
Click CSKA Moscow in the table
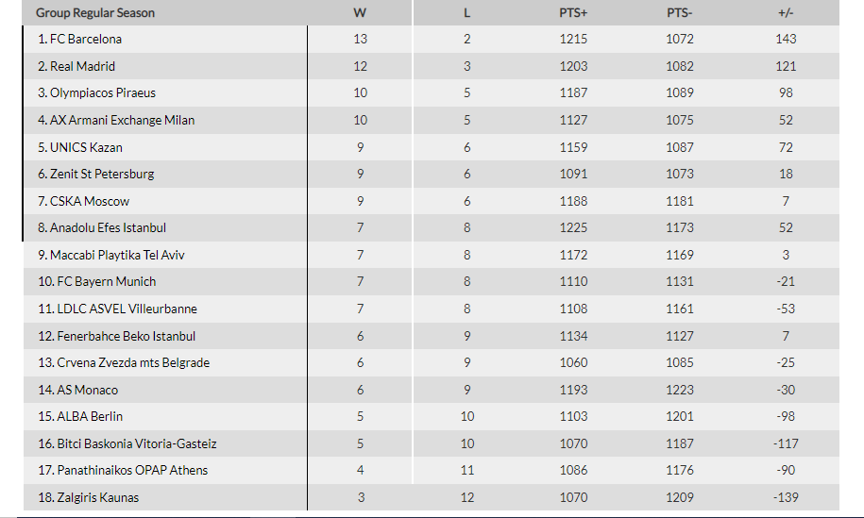coord(84,201)
